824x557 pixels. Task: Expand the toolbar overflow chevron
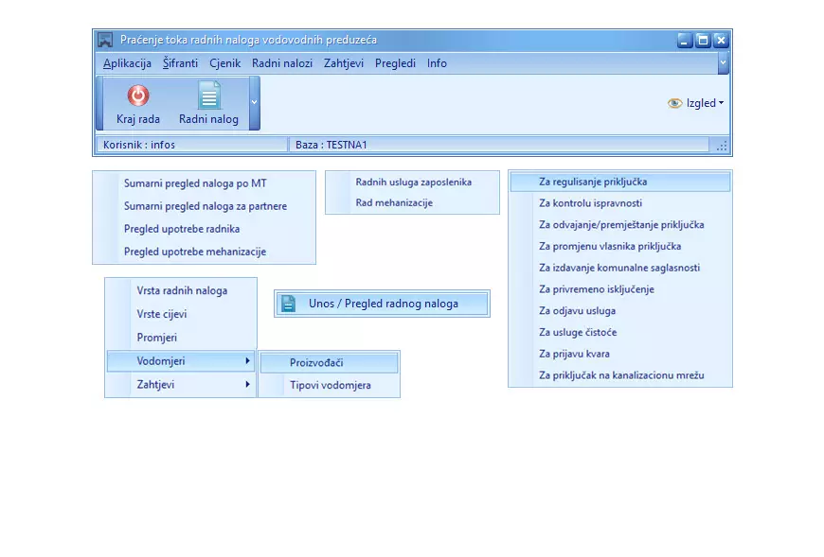click(254, 102)
